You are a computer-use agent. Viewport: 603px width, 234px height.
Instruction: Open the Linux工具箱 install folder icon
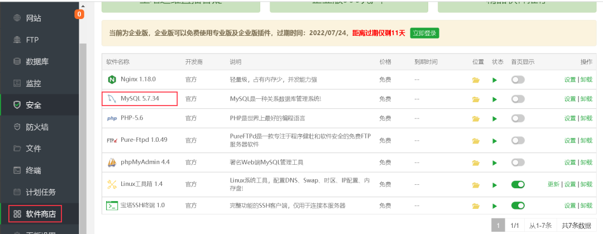click(476, 185)
